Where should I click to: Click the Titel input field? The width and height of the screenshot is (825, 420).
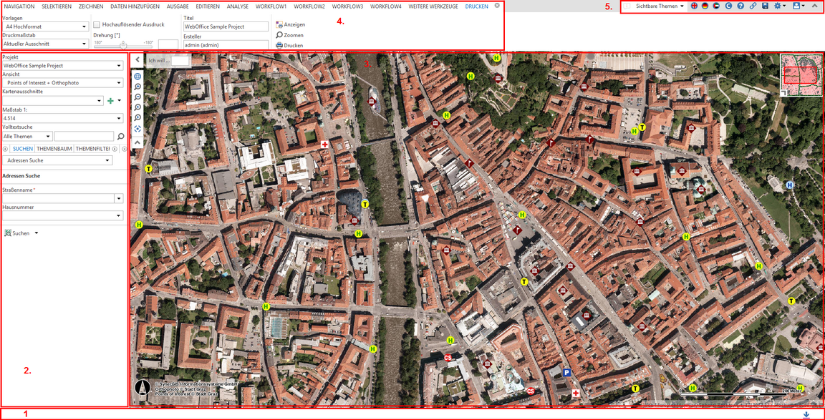(x=225, y=26)
